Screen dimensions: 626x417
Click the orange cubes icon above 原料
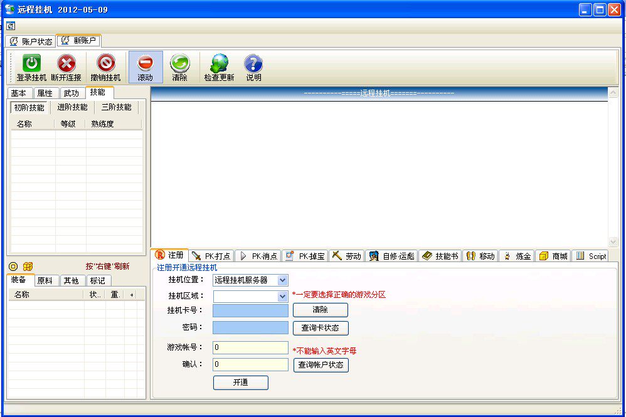[x=28, y=267]
